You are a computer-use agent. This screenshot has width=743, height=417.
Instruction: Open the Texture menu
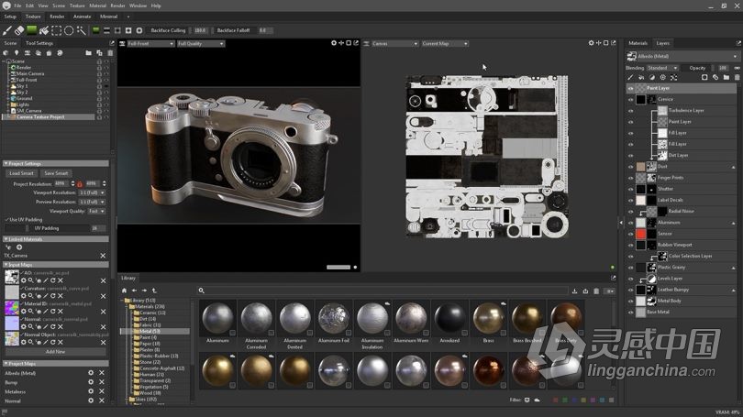tap(77, 5)
